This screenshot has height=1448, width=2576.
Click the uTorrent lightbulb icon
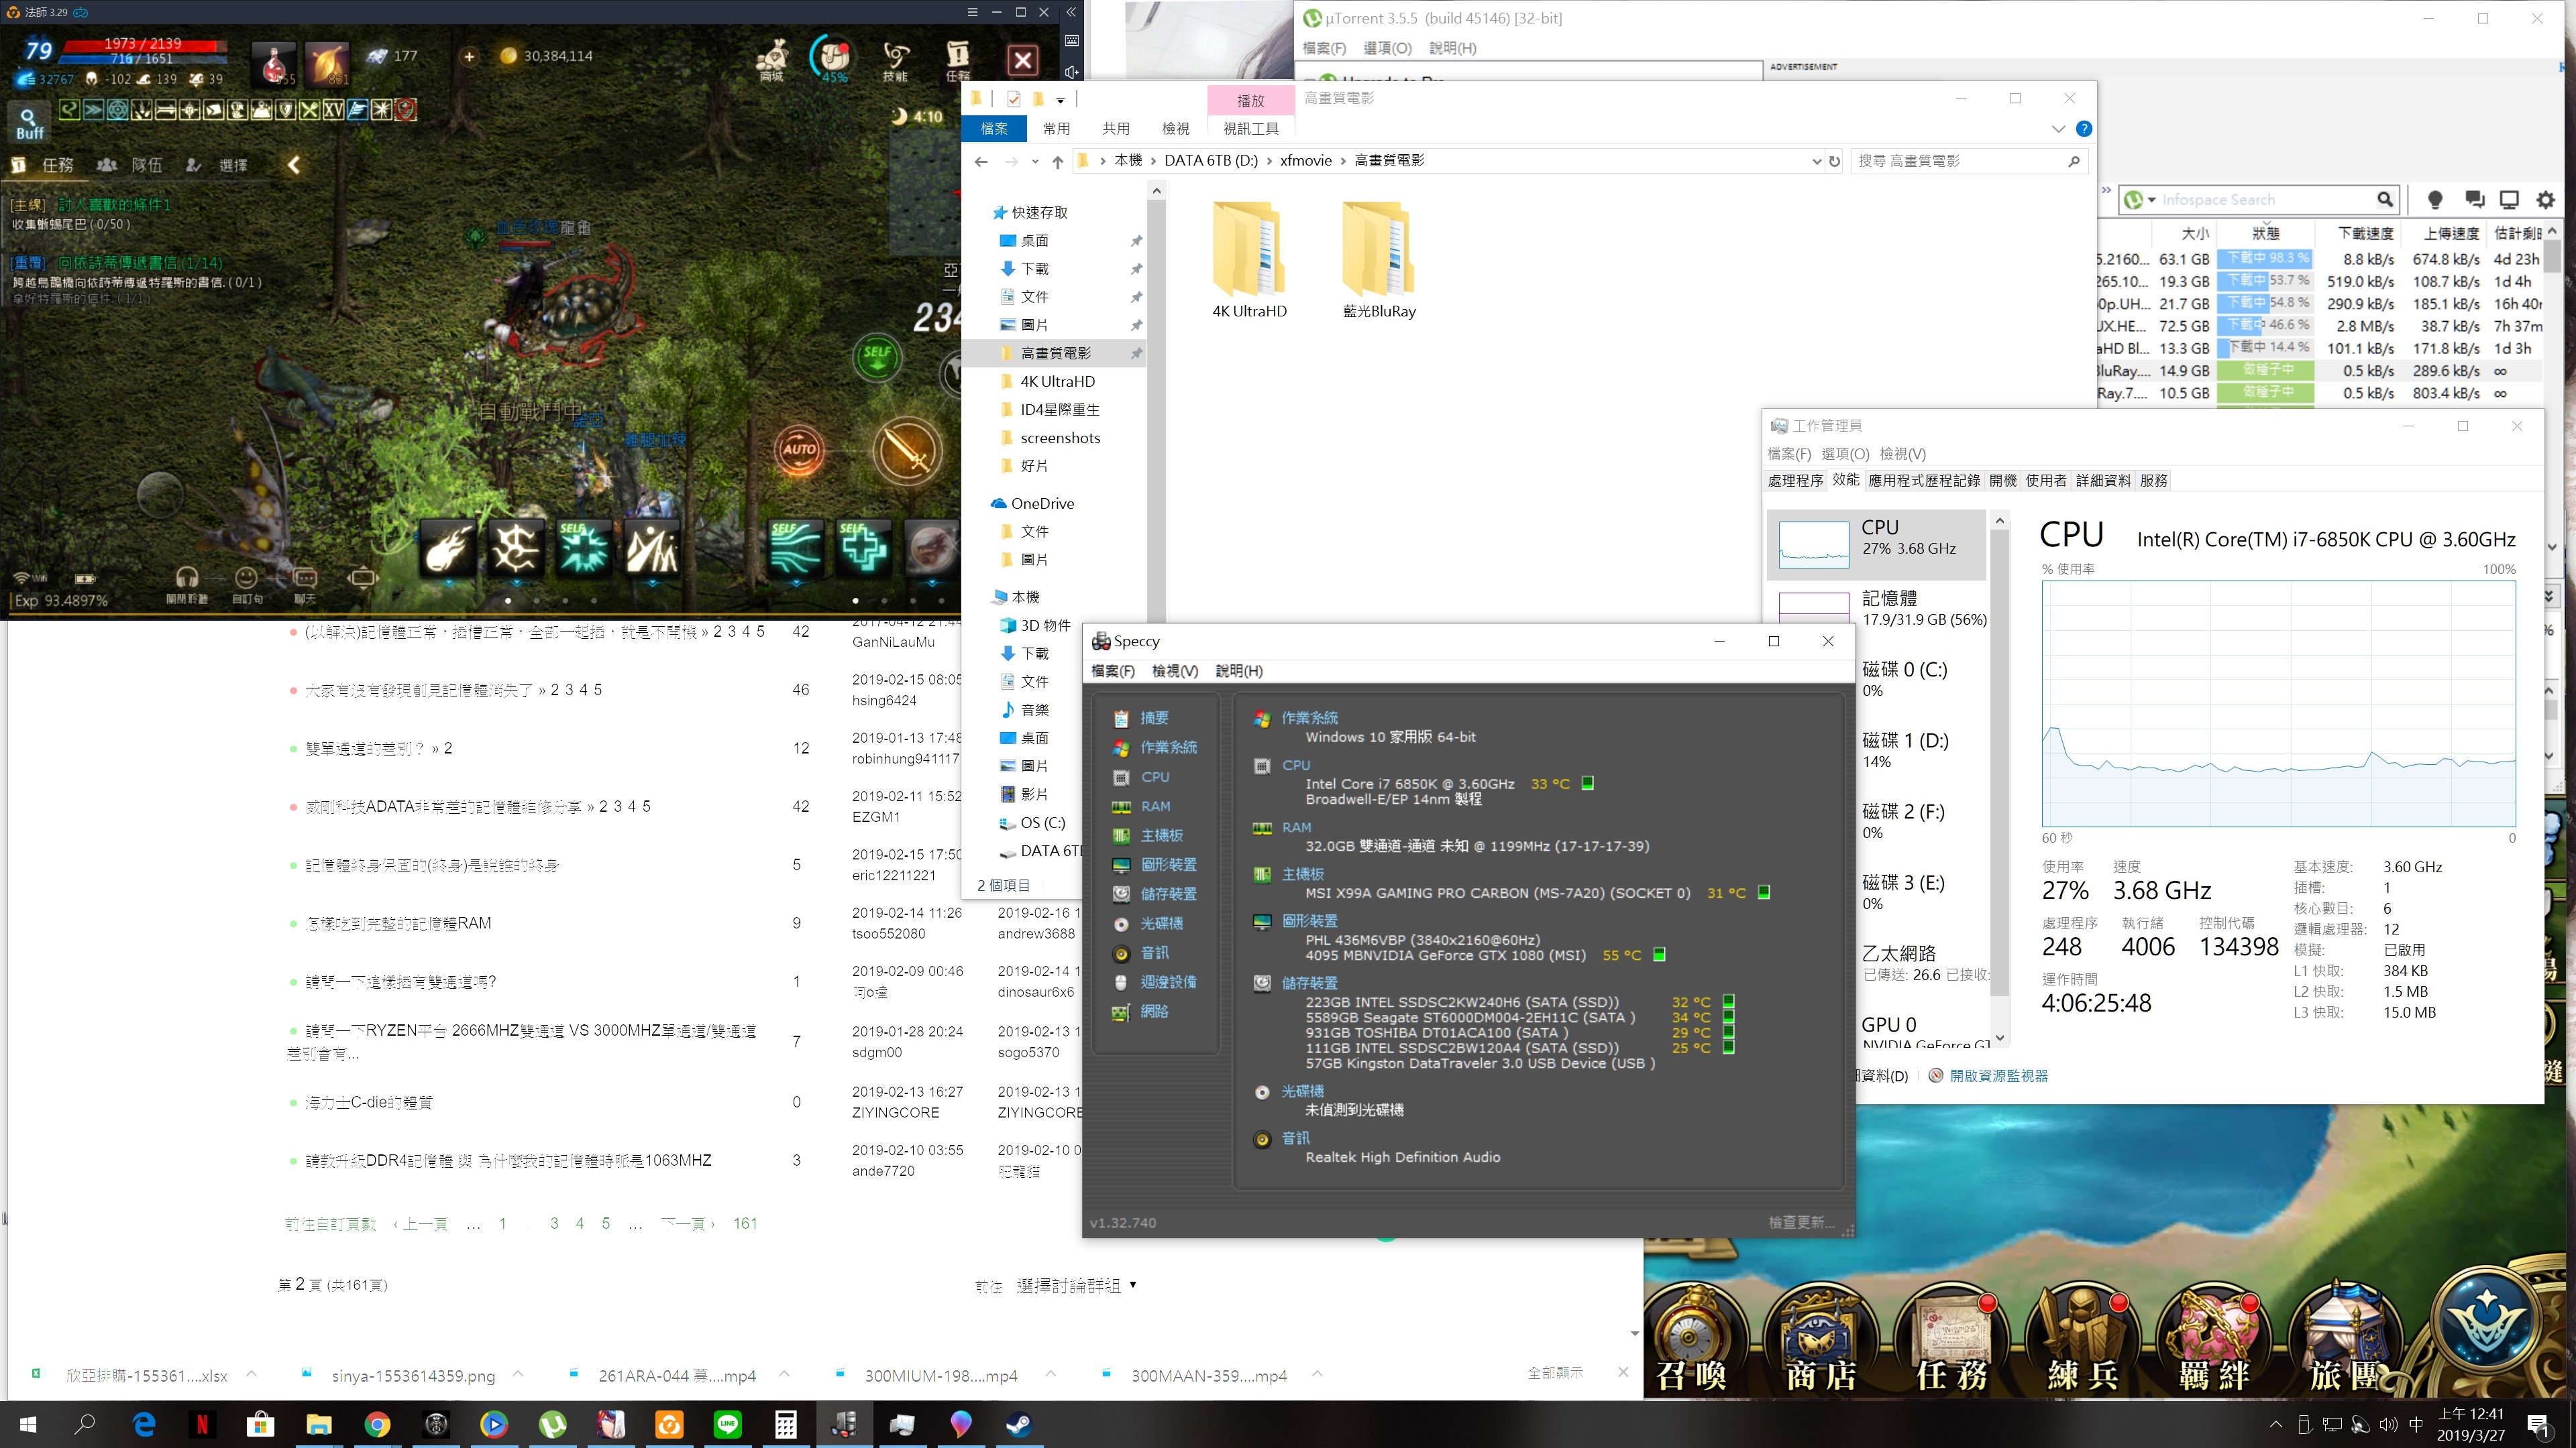(x=2435, y=200)
